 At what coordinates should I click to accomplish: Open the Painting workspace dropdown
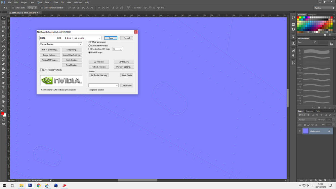324,8
